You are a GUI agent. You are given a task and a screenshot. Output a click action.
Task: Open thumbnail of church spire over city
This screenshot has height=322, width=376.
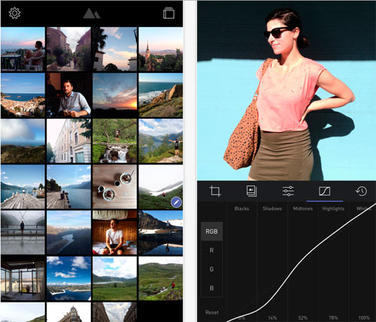pos(161,50)
